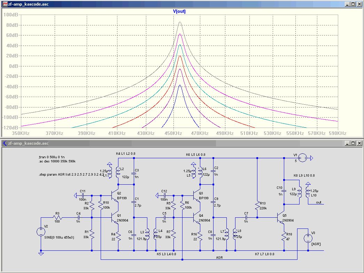Viewport: 364px width, 273px height.
Task: Click the 450KHz label on frequency axis
Action: pos(173,134)
